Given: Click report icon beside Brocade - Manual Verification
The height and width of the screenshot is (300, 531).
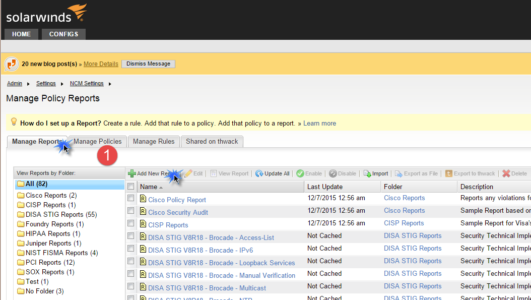Looking at the screenshot, I should tap(143, 274).
